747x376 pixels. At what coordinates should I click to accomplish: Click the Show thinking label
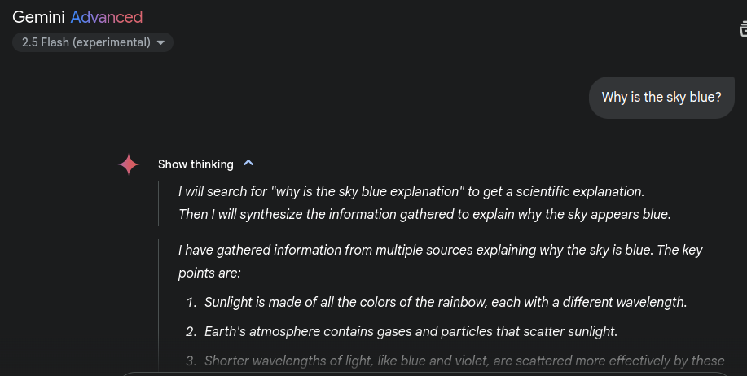(x=196, y=164)
